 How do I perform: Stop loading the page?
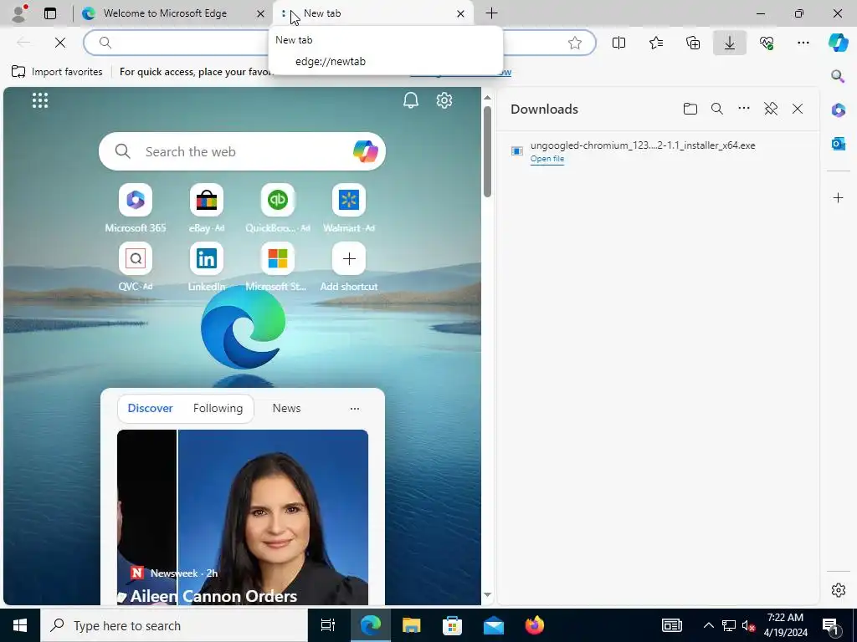(60, 43)
